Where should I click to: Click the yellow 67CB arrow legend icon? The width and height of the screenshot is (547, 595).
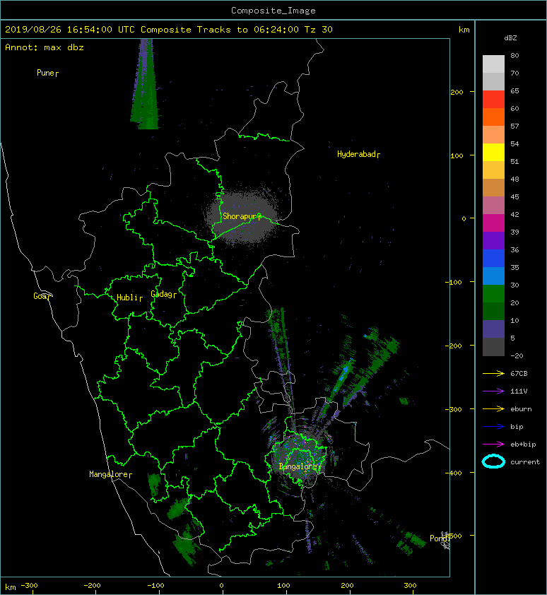(493, 373)
